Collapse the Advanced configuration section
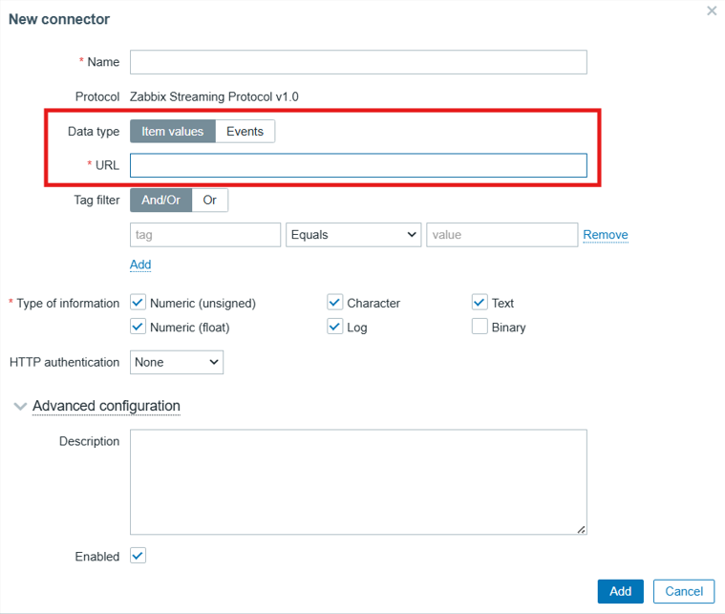Image resolution: width=725 pixels, height=614 pixels. coord(105,406)
